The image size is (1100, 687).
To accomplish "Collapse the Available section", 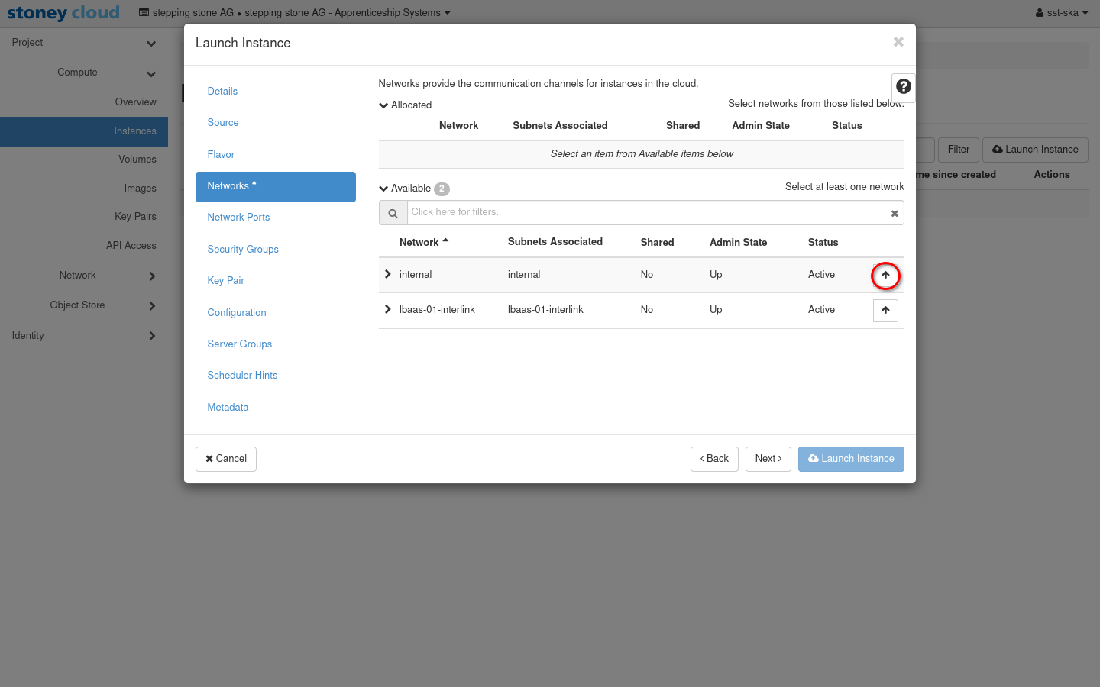I will (x=383, y=189).
